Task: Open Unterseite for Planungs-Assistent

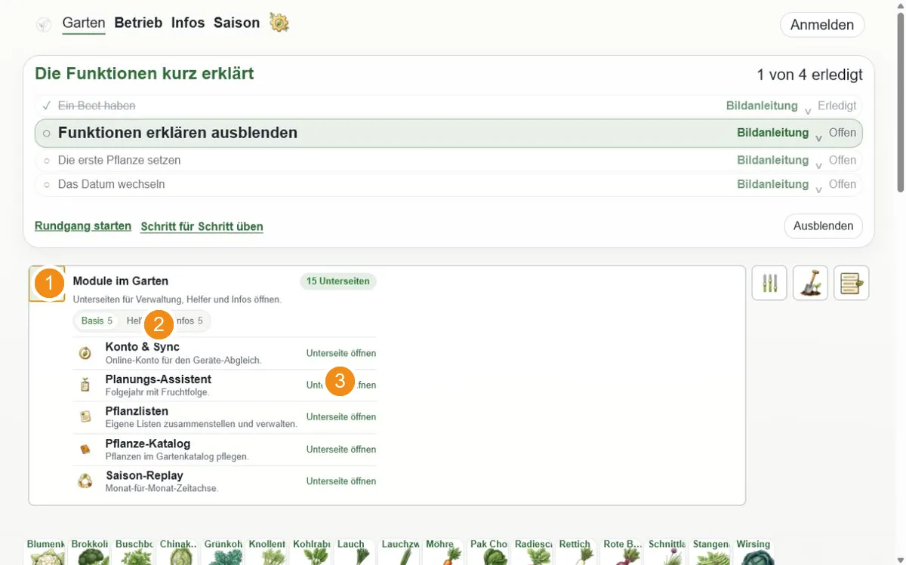Action: click(341, 385)
